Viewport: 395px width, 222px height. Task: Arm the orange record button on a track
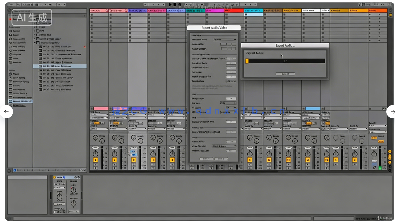point(96,168)
